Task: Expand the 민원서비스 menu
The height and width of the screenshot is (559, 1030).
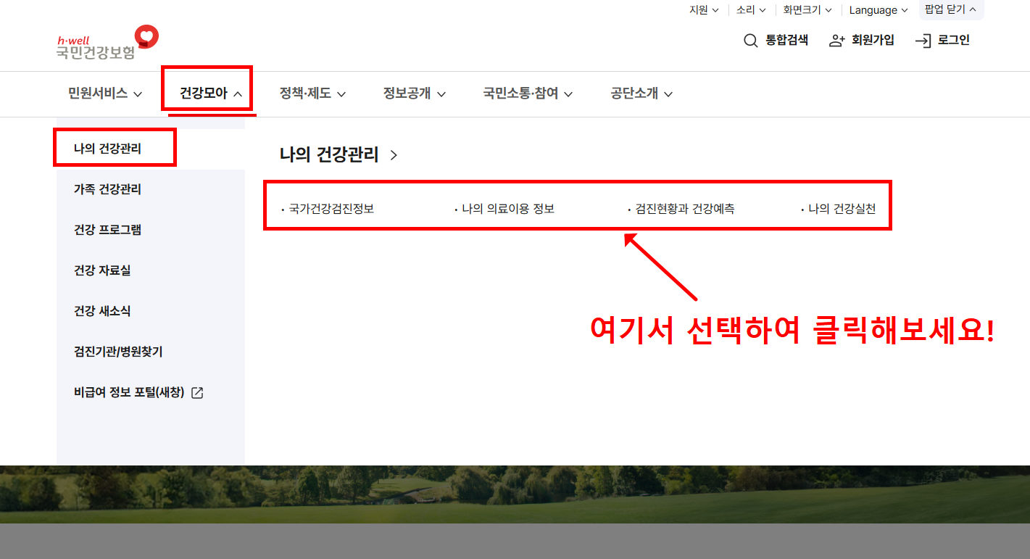Action: (x=100, y=94)
